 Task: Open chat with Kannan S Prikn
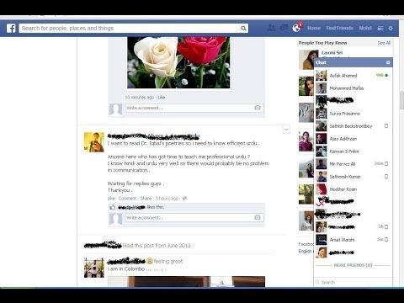coord(353,151)
